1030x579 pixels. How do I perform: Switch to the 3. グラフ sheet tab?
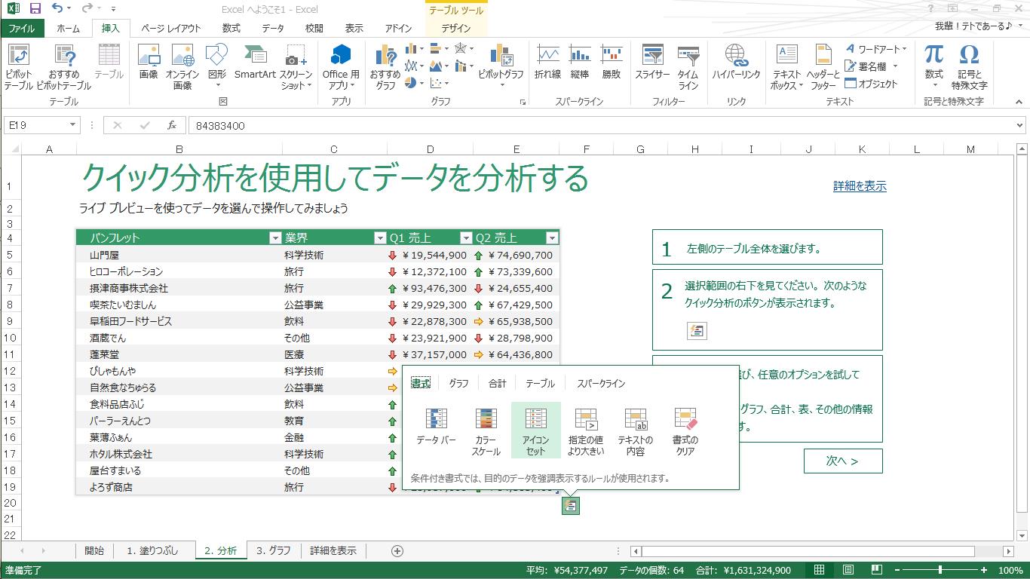(274, 551)
